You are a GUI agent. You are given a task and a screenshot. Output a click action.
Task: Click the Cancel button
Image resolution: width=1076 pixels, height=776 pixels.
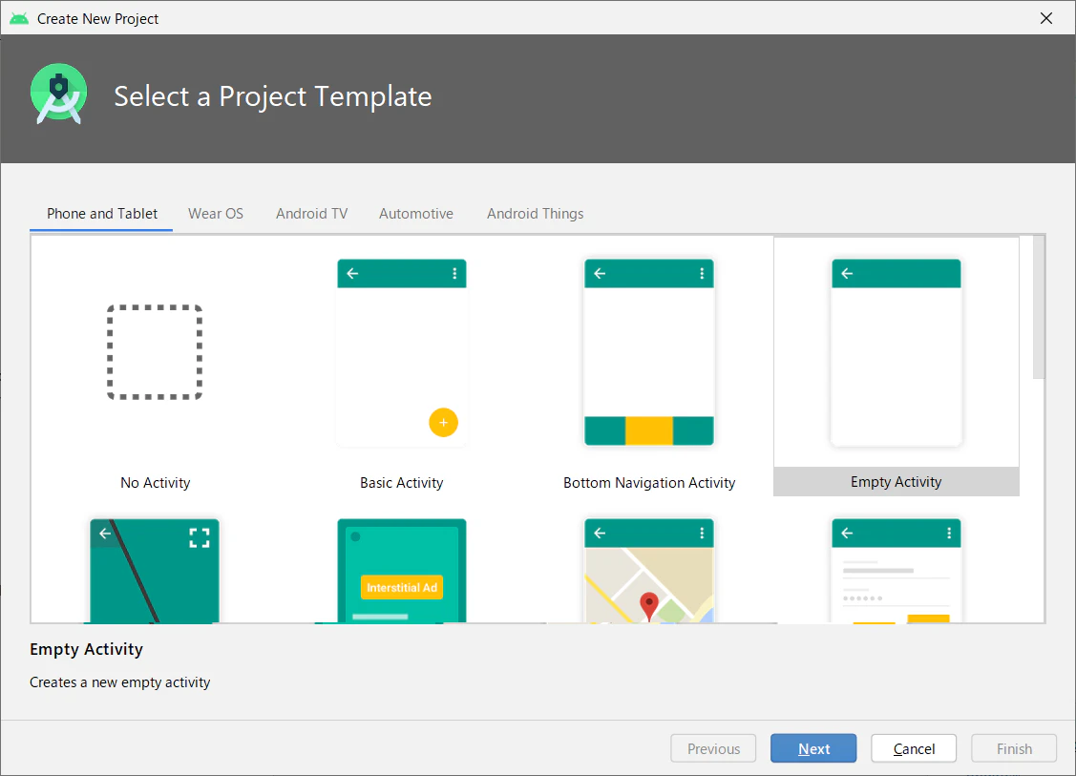click(x=914, y=748)
